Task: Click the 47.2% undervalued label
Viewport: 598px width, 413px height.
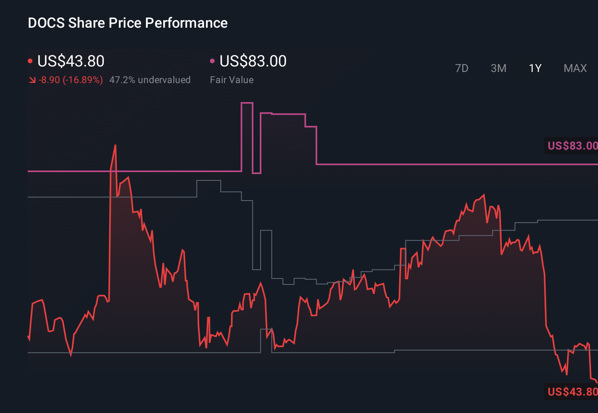Action: coord(150,80)
